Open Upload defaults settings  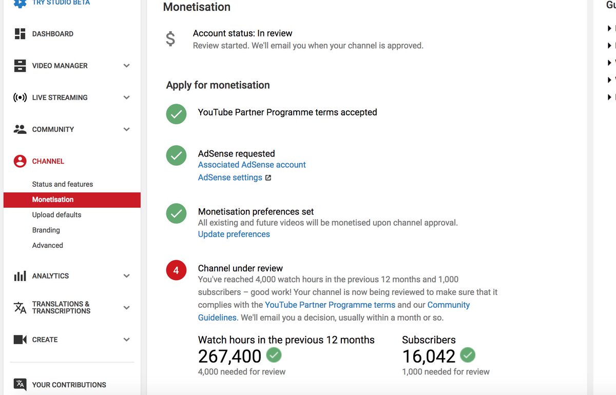tap(57, 215)
